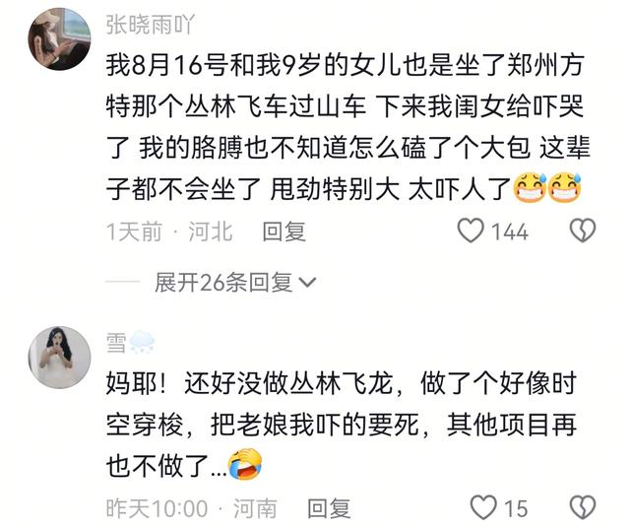Screen dimensions: 630x529
Task: Tap the broken heart on 雪's comment
Action: 583,507
